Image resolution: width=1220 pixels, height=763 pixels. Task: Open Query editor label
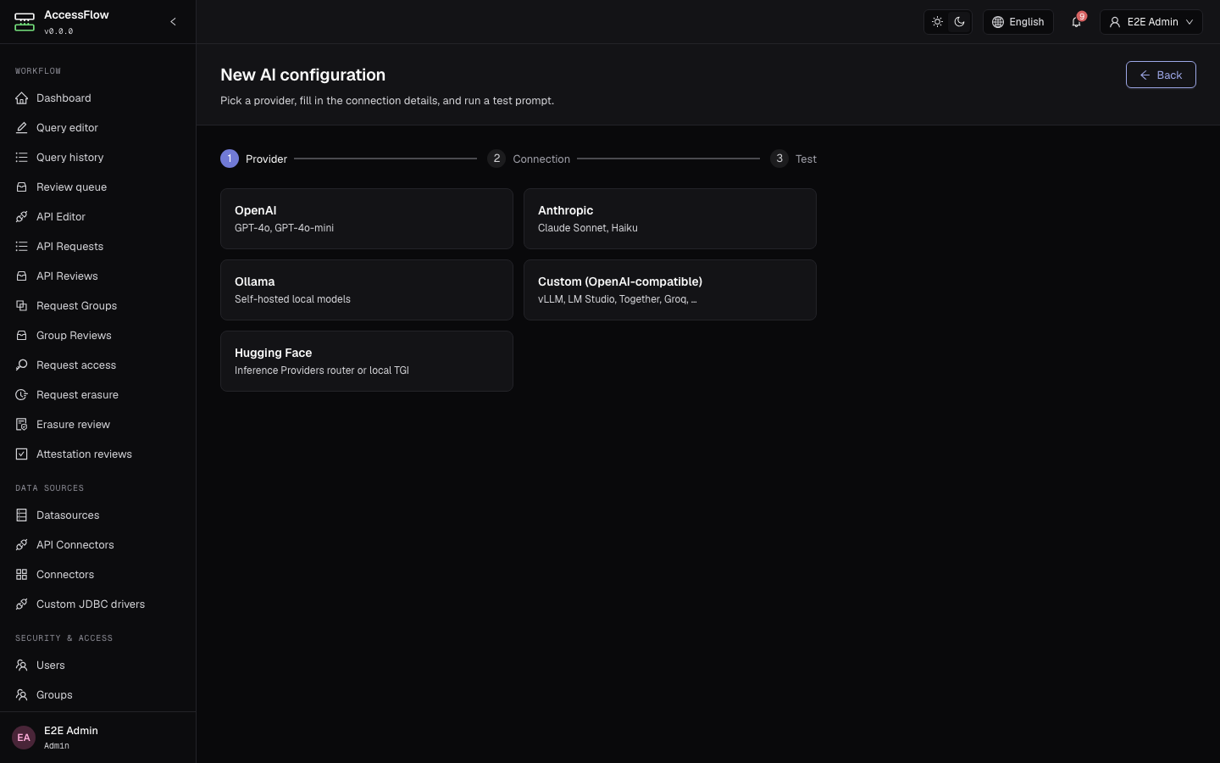67,128
